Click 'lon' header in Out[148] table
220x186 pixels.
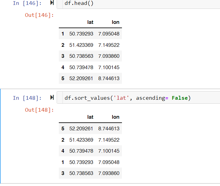click(116, 117)
